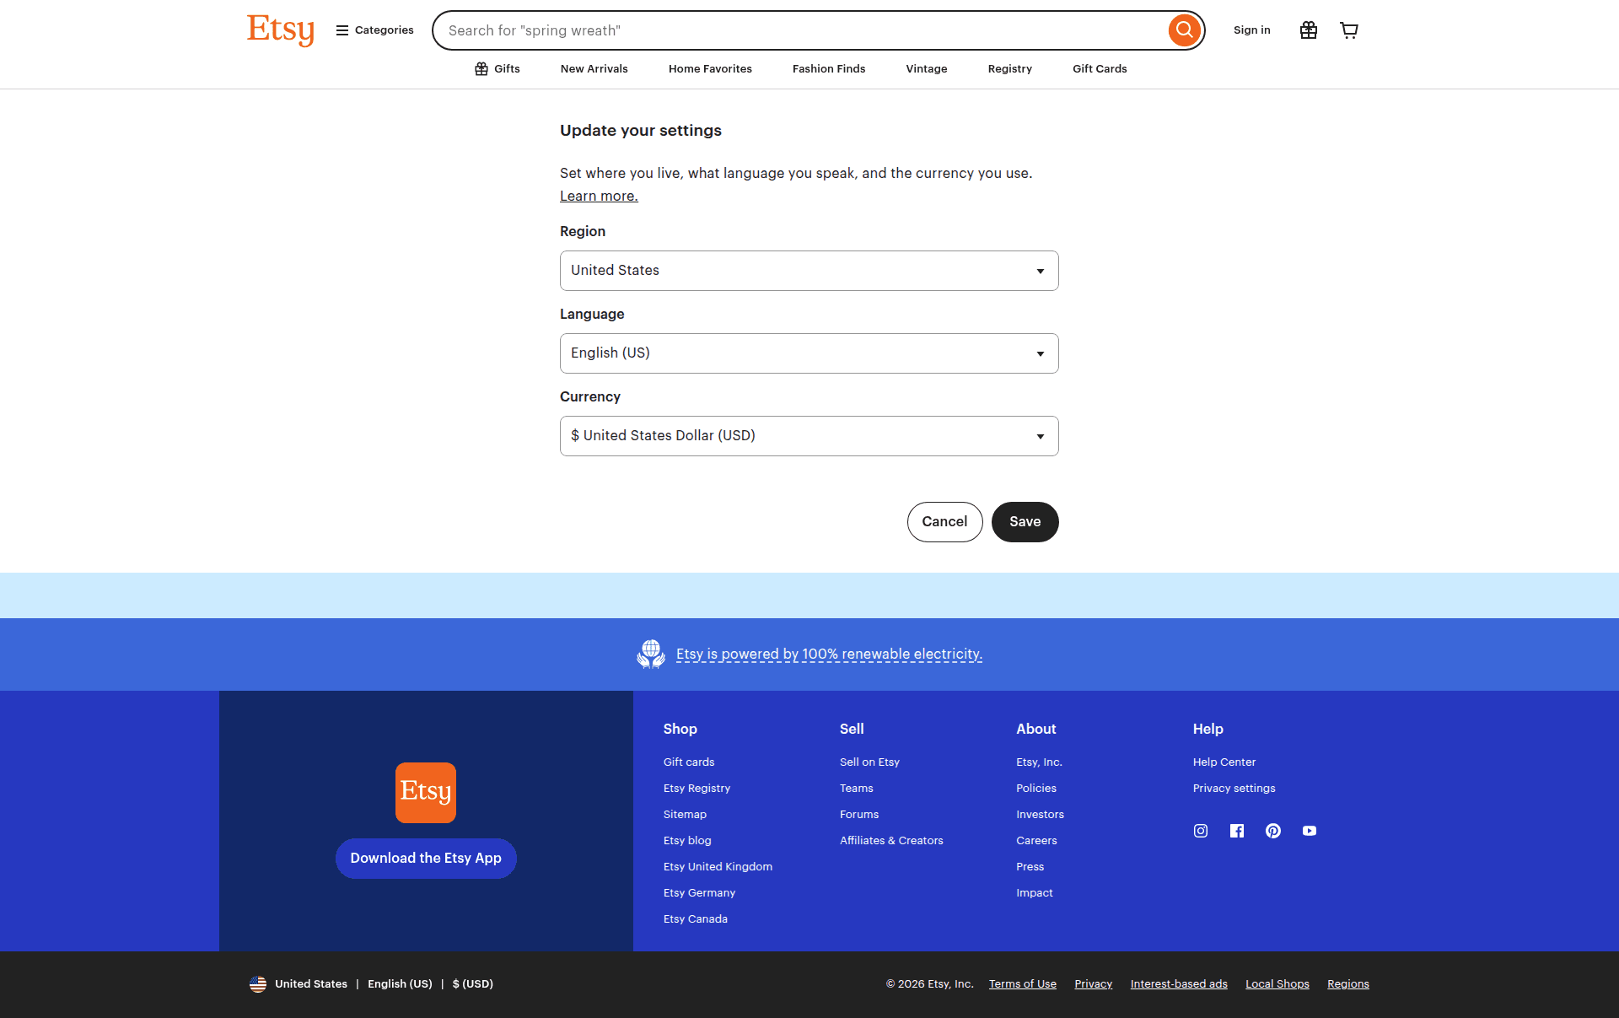This screenshot has height=1018, width=1619.
Task: Open the Forums link
Action: tap(859, 815)
